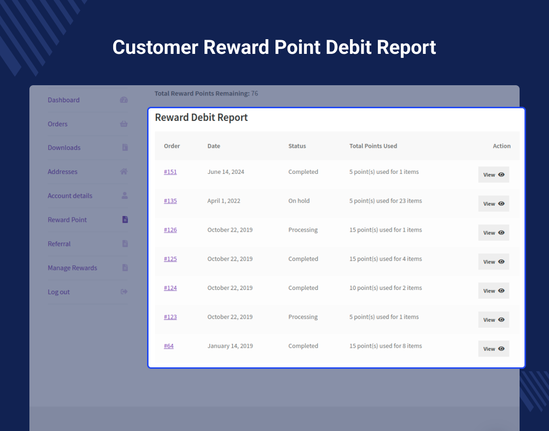The image size is (549, 431).
Task: Click Processing status of order #123
Action: click(303, 317)
